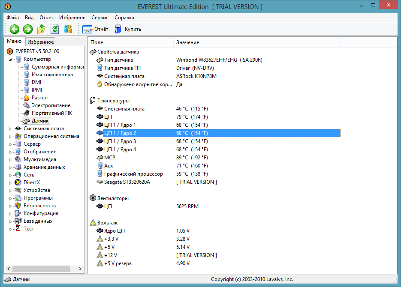Go forward with the green right arrow
This screenshot has width=401, height=287.
28,29
